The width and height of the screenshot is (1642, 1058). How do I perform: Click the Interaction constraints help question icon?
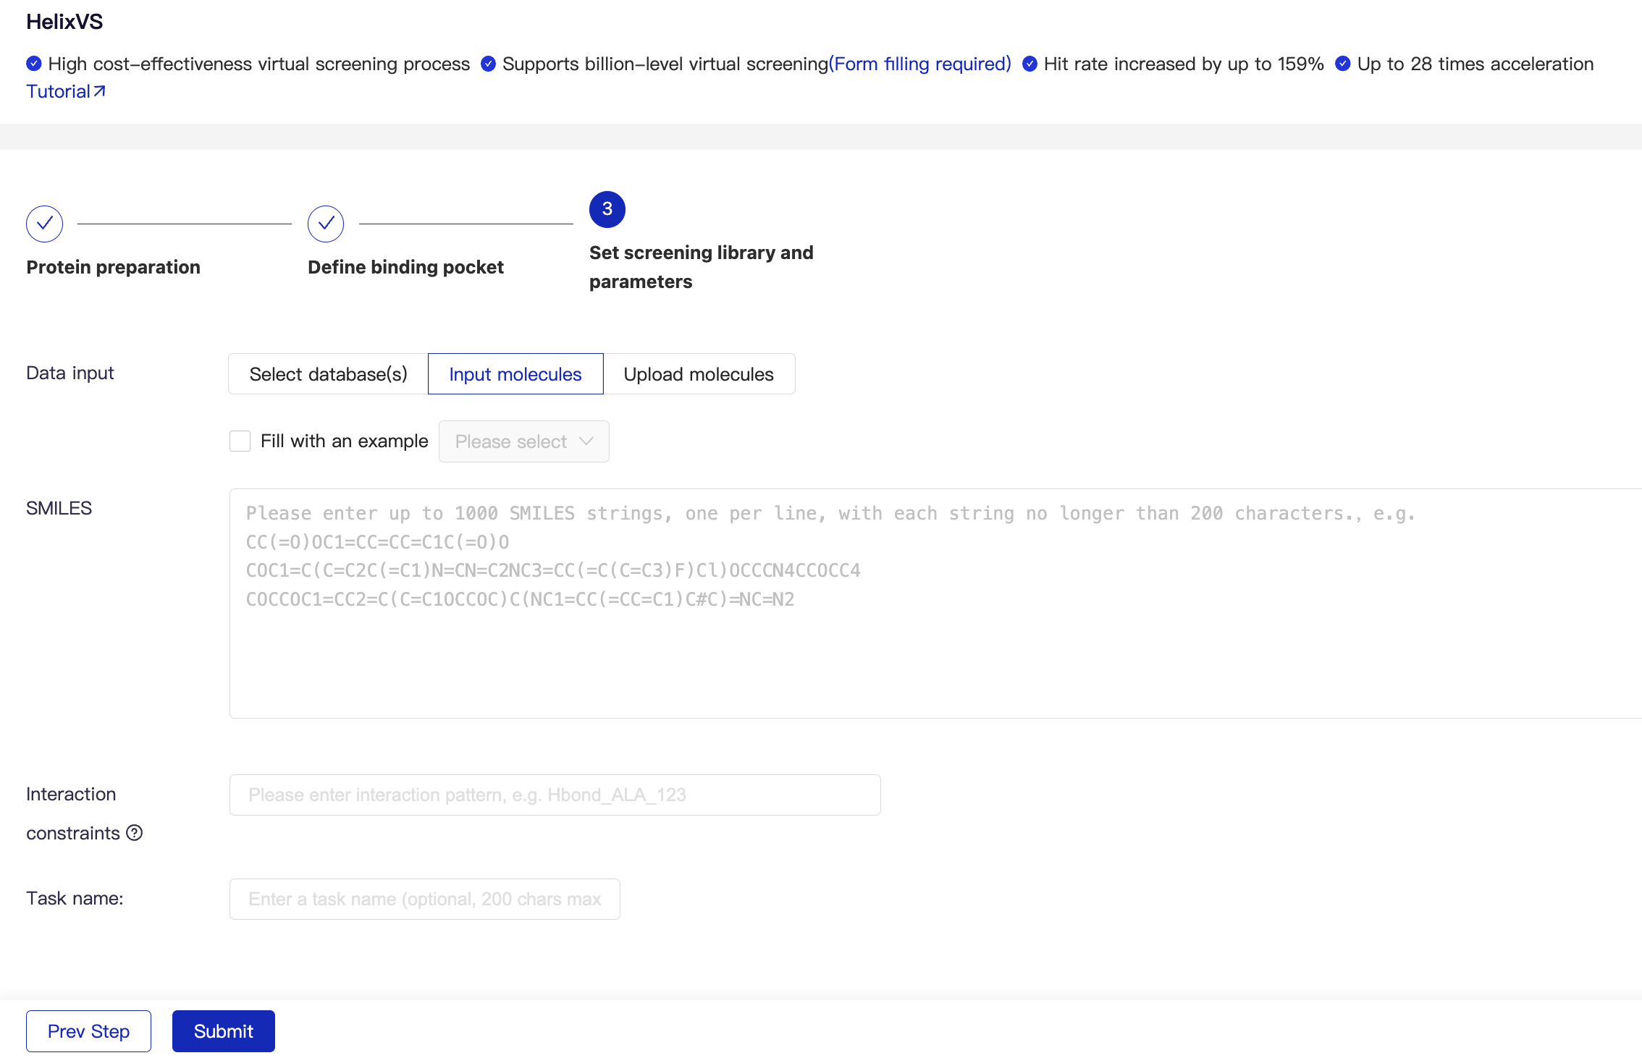(135, 833)
